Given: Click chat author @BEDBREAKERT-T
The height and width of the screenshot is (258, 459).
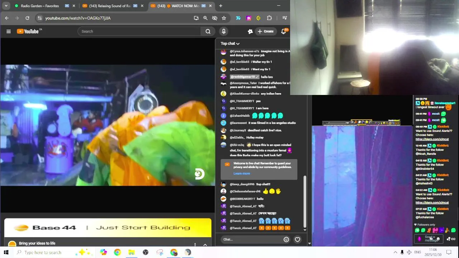Looking at the screenshot, I should 242,199.
